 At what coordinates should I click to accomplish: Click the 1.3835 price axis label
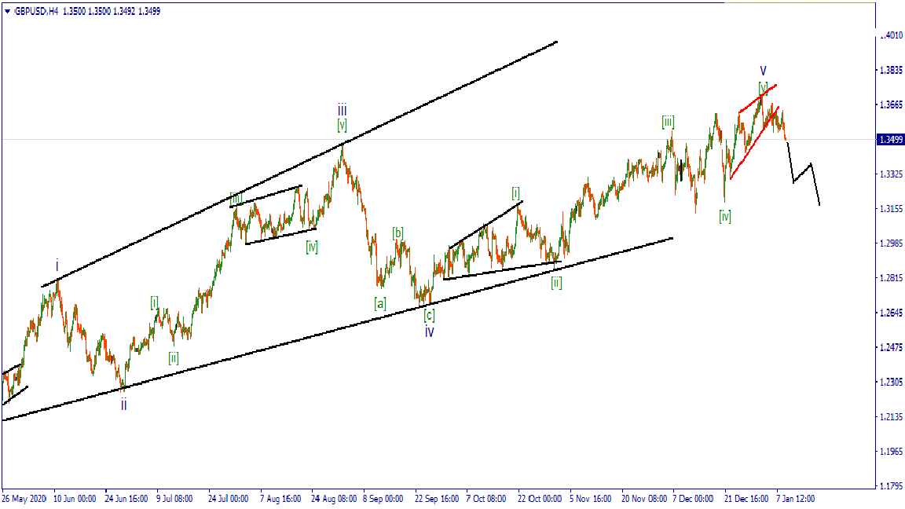point(890,71)
